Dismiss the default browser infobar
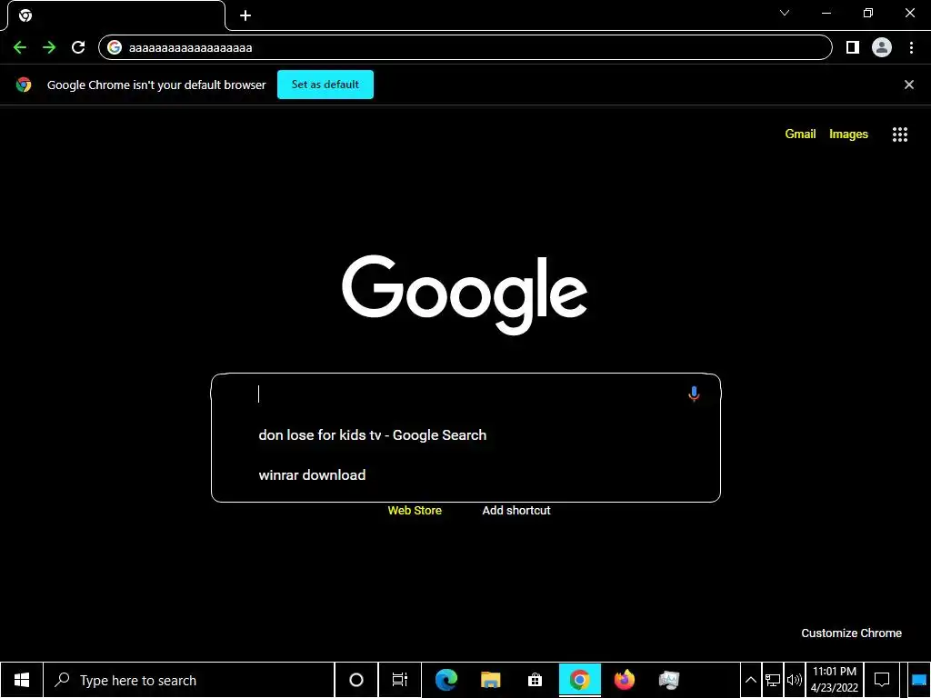 click(x=909, y=85)
